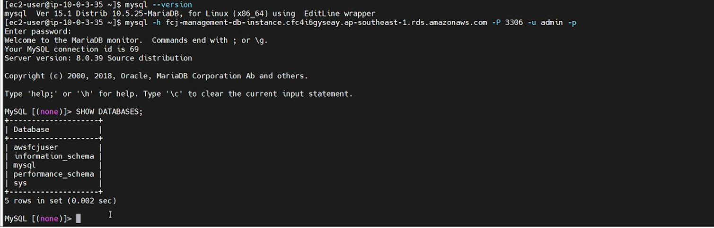Click performance_schema in the database list
Viewport: 714px width, 228px height.
53,174
